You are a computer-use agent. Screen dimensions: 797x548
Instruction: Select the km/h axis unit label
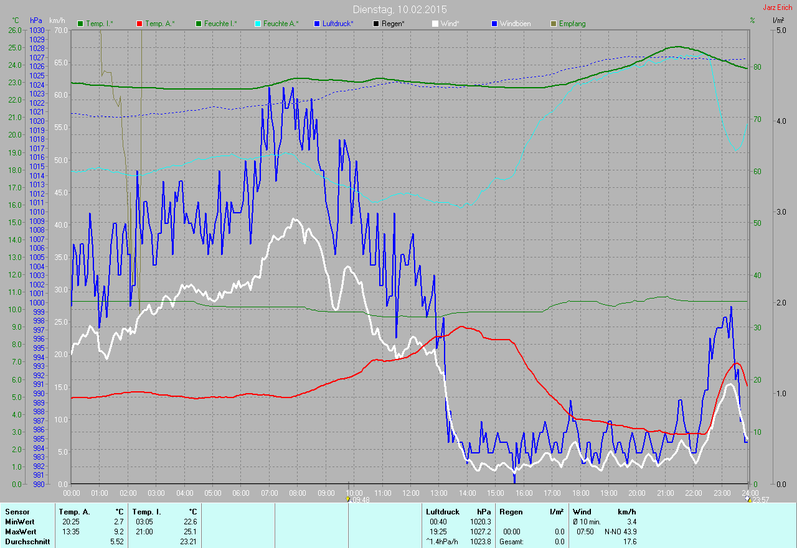[x=57, y=21]
